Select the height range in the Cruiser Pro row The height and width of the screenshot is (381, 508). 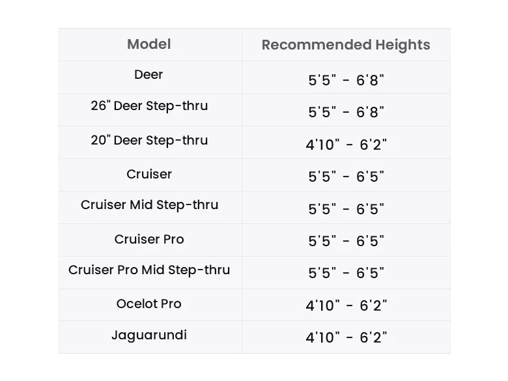[x=346, y=241]
